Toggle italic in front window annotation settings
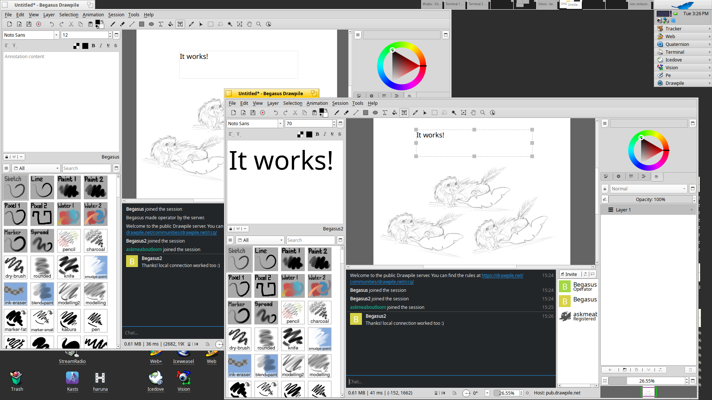The image size is (712, 400). coord(324,134)
